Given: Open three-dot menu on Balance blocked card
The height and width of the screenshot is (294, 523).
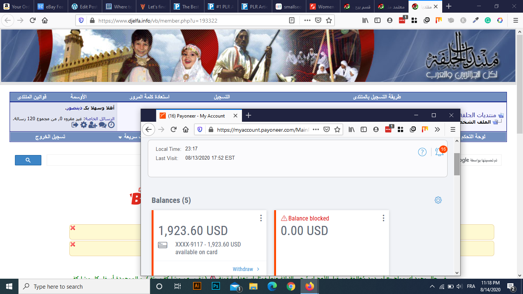Looking at the screenshot, I should click(x=383, y=218).
